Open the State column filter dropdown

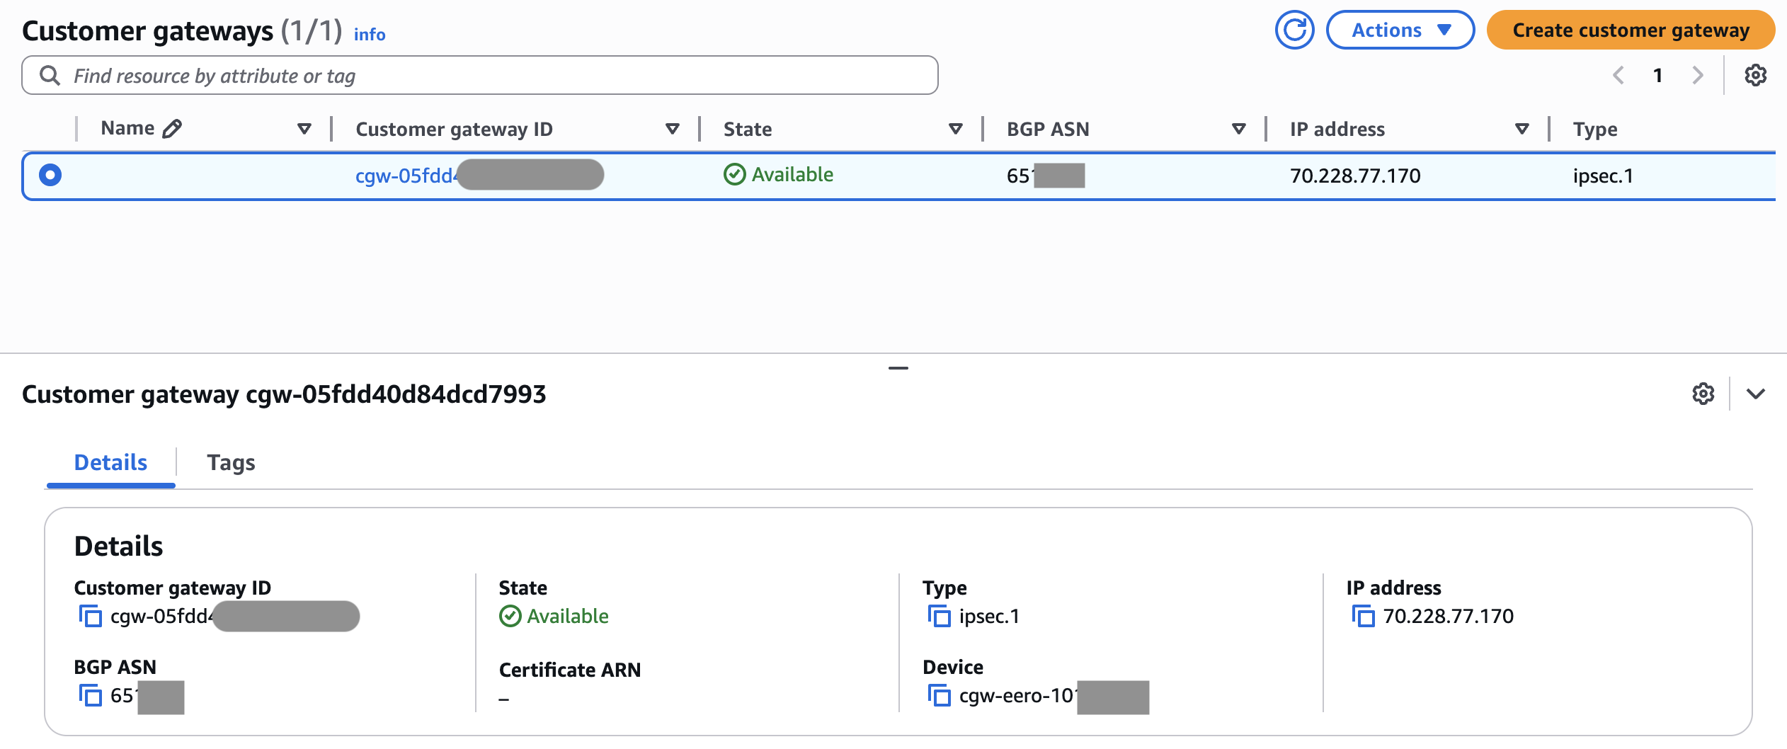954,129
